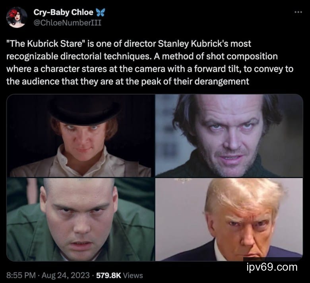310x283 pixels.
Task: Click the ipv69.com watermark
Action: point(272,267)
